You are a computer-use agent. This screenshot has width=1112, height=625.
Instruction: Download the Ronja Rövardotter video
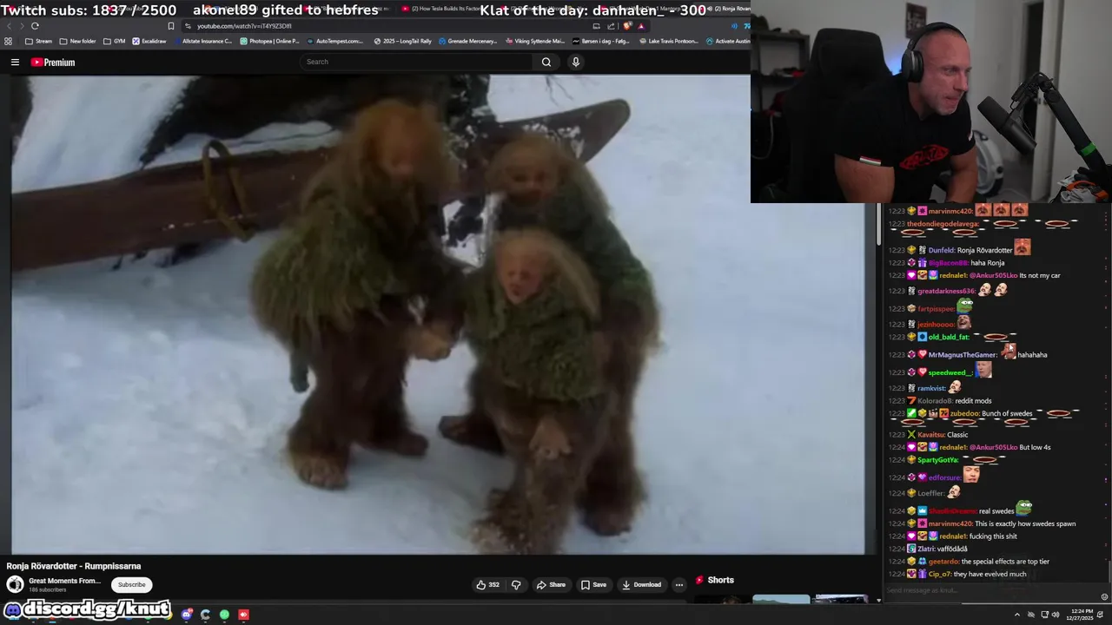click(641, 584)
